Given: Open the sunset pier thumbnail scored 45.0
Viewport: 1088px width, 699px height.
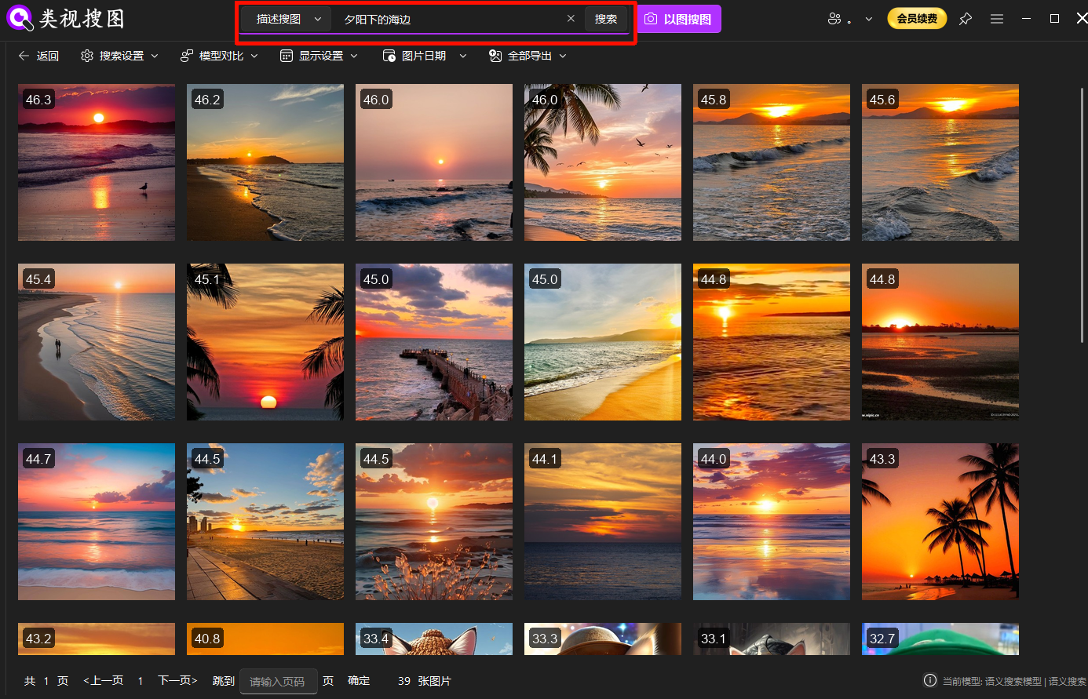Looking at the screenshot, I should click(433, 342).
